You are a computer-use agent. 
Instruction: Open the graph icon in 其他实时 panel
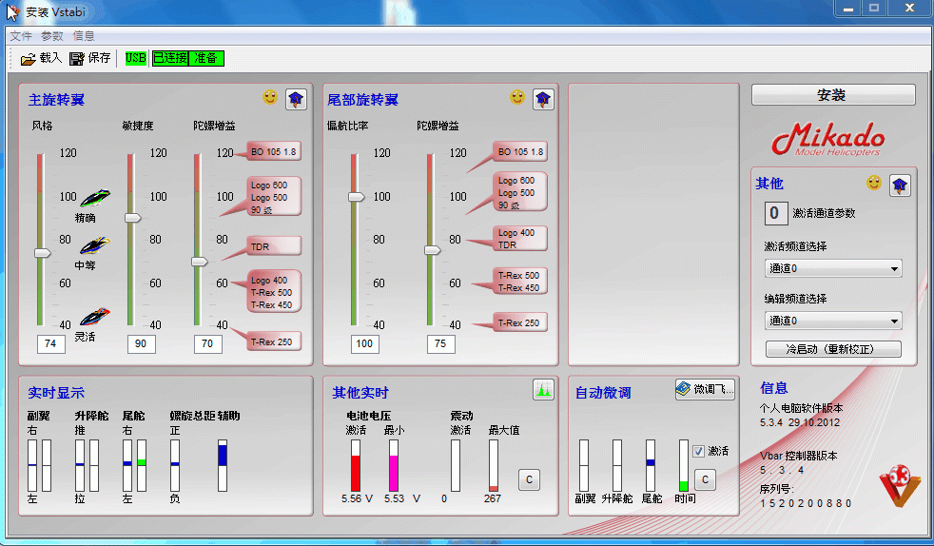point(542,389)
